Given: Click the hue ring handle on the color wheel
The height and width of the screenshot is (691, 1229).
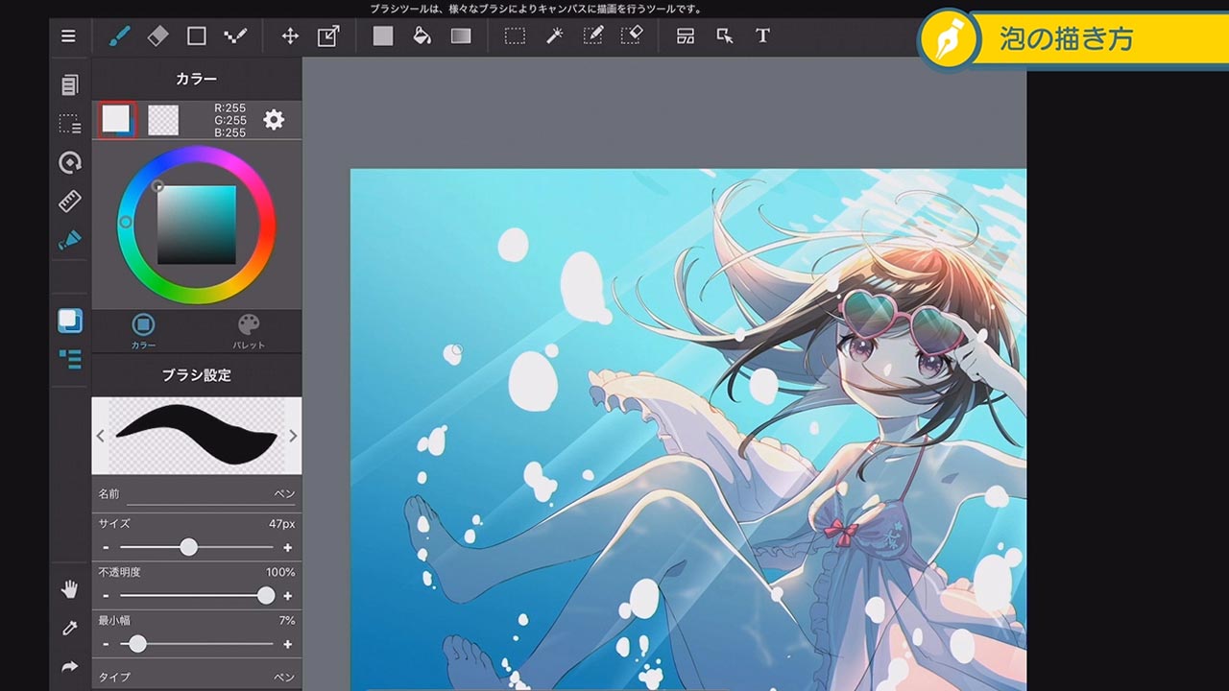Looking at the screenshot, I should pyautogui.click(x=125, y=223).
